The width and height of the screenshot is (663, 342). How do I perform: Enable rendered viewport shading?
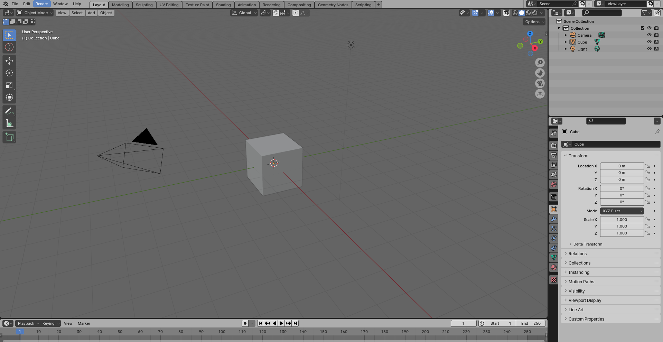coord(535,13)
